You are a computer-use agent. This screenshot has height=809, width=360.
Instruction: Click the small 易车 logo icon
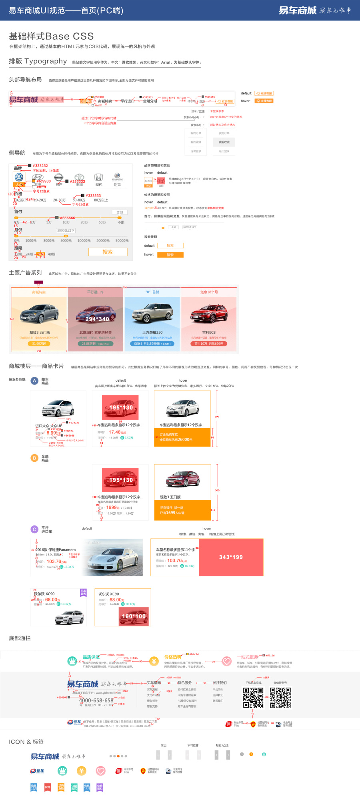(37, 771)
